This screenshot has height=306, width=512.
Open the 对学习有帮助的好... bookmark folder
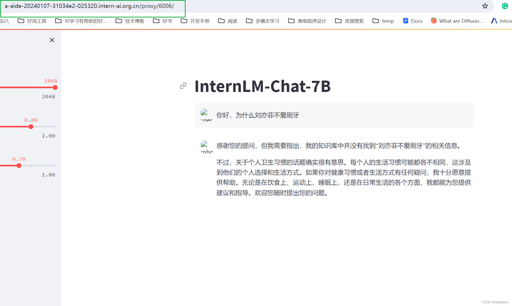[x=81, y=21]
